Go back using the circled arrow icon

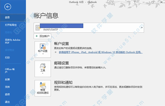pyautogui.click(x=8, y=7)
